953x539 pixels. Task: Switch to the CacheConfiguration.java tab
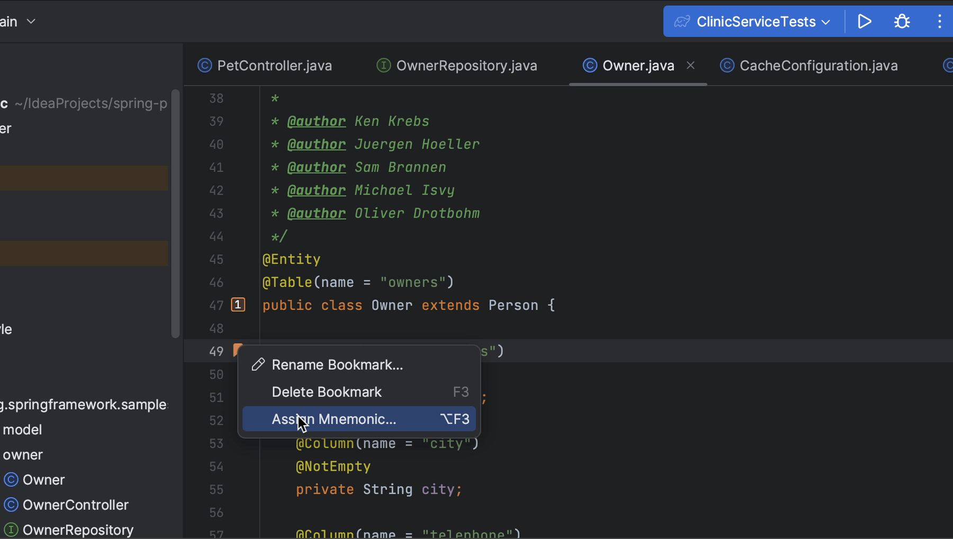(818, 66)
